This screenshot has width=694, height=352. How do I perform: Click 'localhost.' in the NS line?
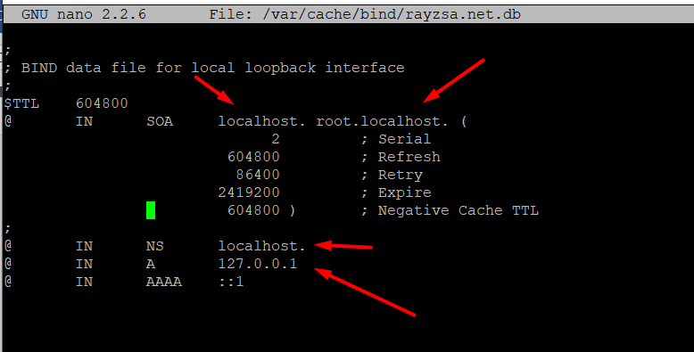click(x=261, y=246)
